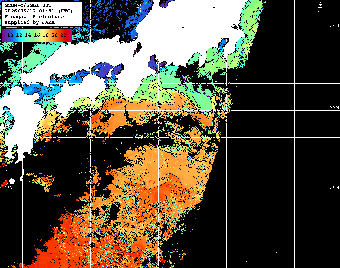Click the 22 value on the color legend
340x268 pixels.
(x=63, y=35)
